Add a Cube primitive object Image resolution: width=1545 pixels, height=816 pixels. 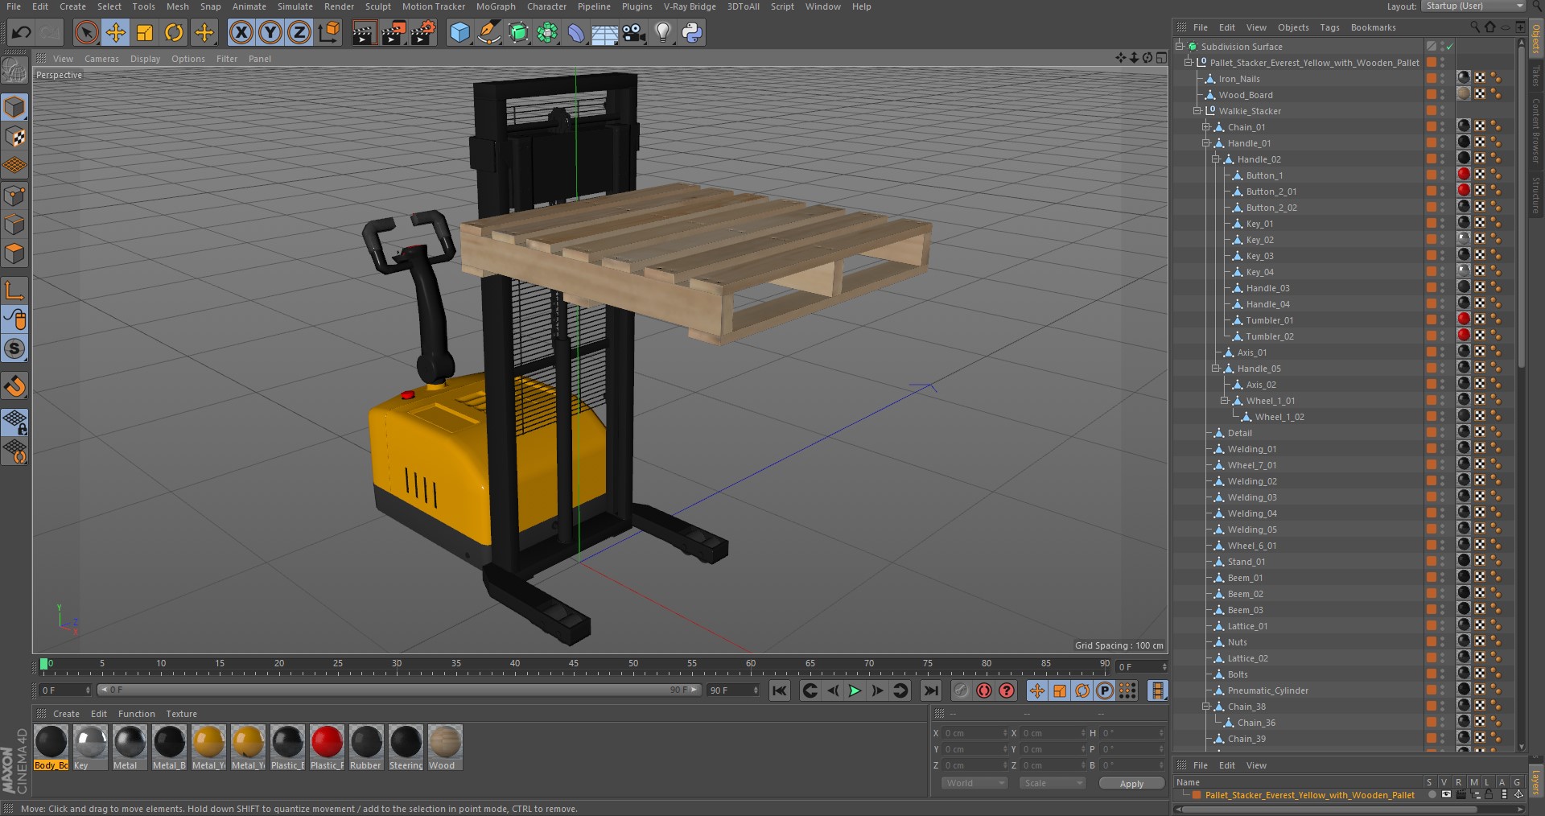tap(459, 32)
